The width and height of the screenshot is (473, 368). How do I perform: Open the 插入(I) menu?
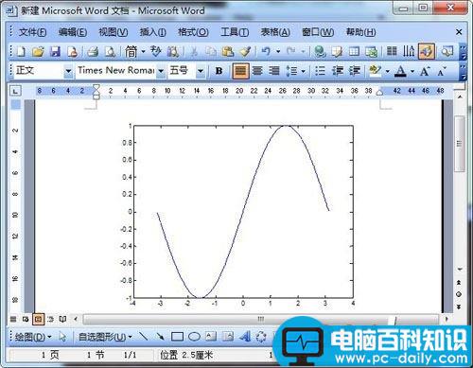[x=152, y=32]
